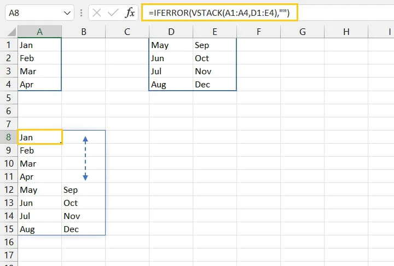Select cell E4 containing Dec
Viewport: 394px width, 266px height.
[215, 85]
